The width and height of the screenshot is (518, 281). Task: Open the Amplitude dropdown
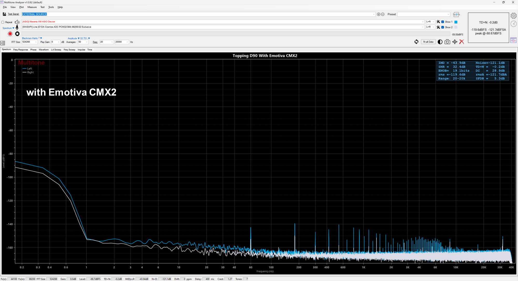[x=74, y=38]
